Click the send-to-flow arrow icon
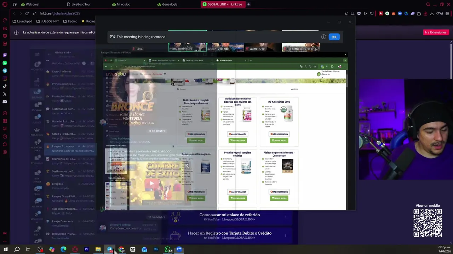The image size is (453, 254). click(x=365, y=13)
